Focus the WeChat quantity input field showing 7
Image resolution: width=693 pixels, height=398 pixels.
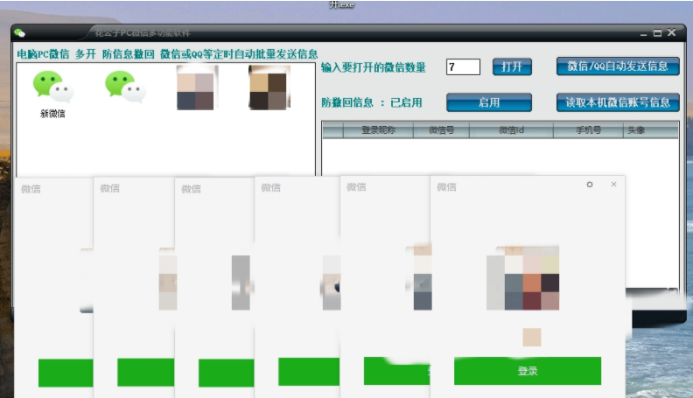click(x=463, y=67)
